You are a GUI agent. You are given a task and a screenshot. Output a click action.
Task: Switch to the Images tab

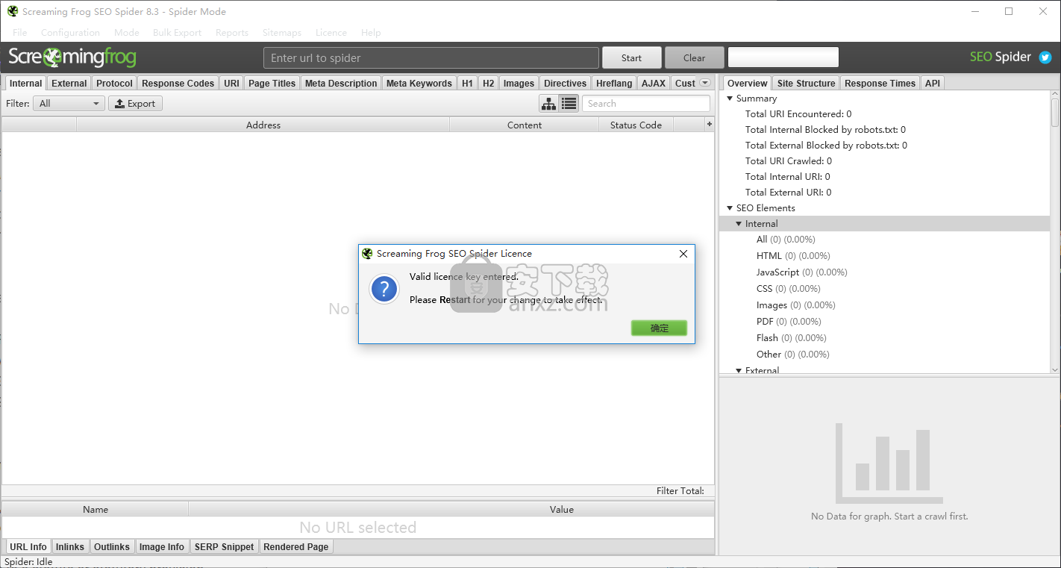[x=519, y=84]
